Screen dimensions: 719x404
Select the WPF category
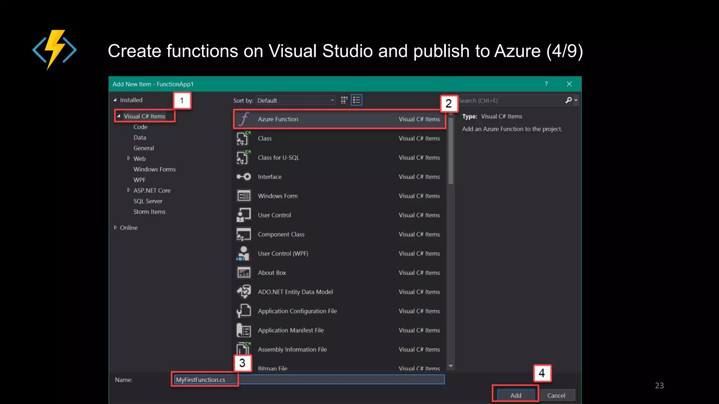pyautogui.click(x=139, y=180)
